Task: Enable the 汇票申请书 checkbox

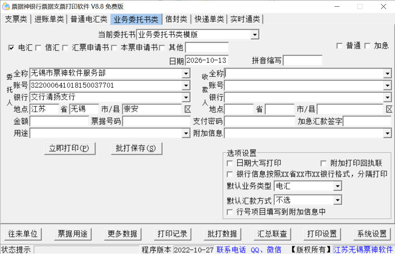Action: pos(65,47)
